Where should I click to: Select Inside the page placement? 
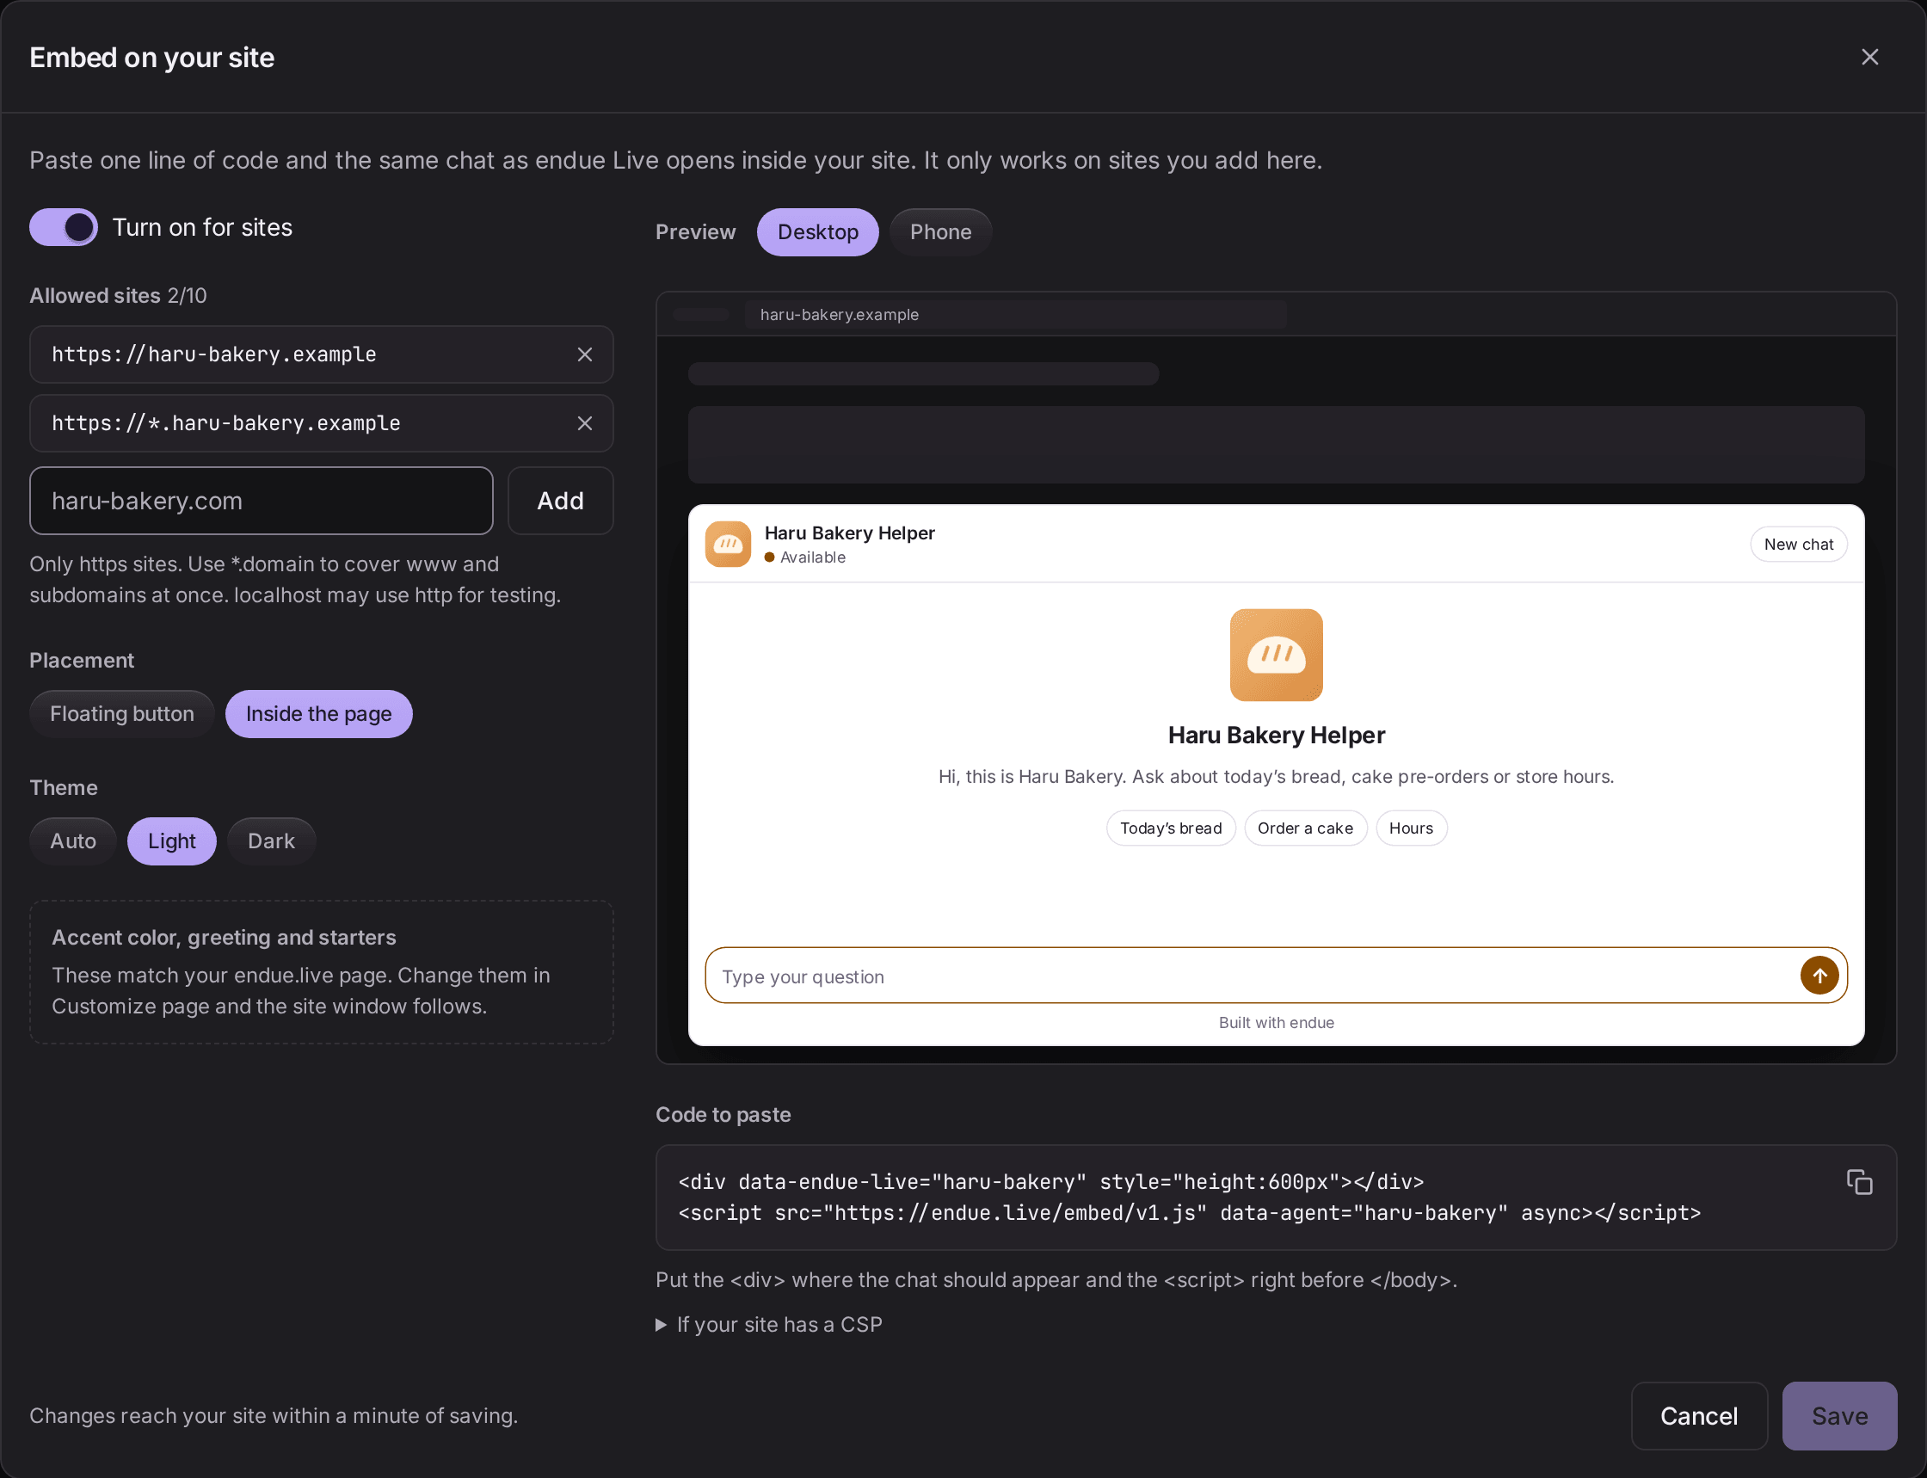pos(319,713)
